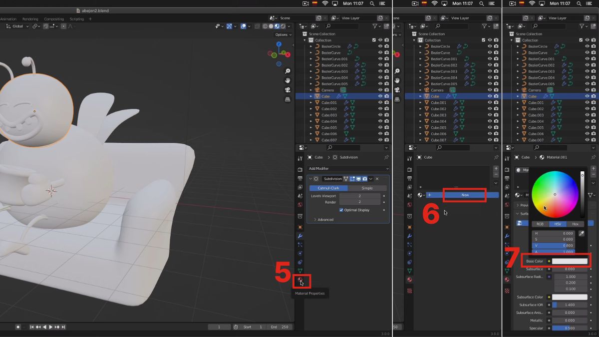599x337 pixels.
Task: Switch perspective/orthographic with the grid icon
Action: pos(288,99)
